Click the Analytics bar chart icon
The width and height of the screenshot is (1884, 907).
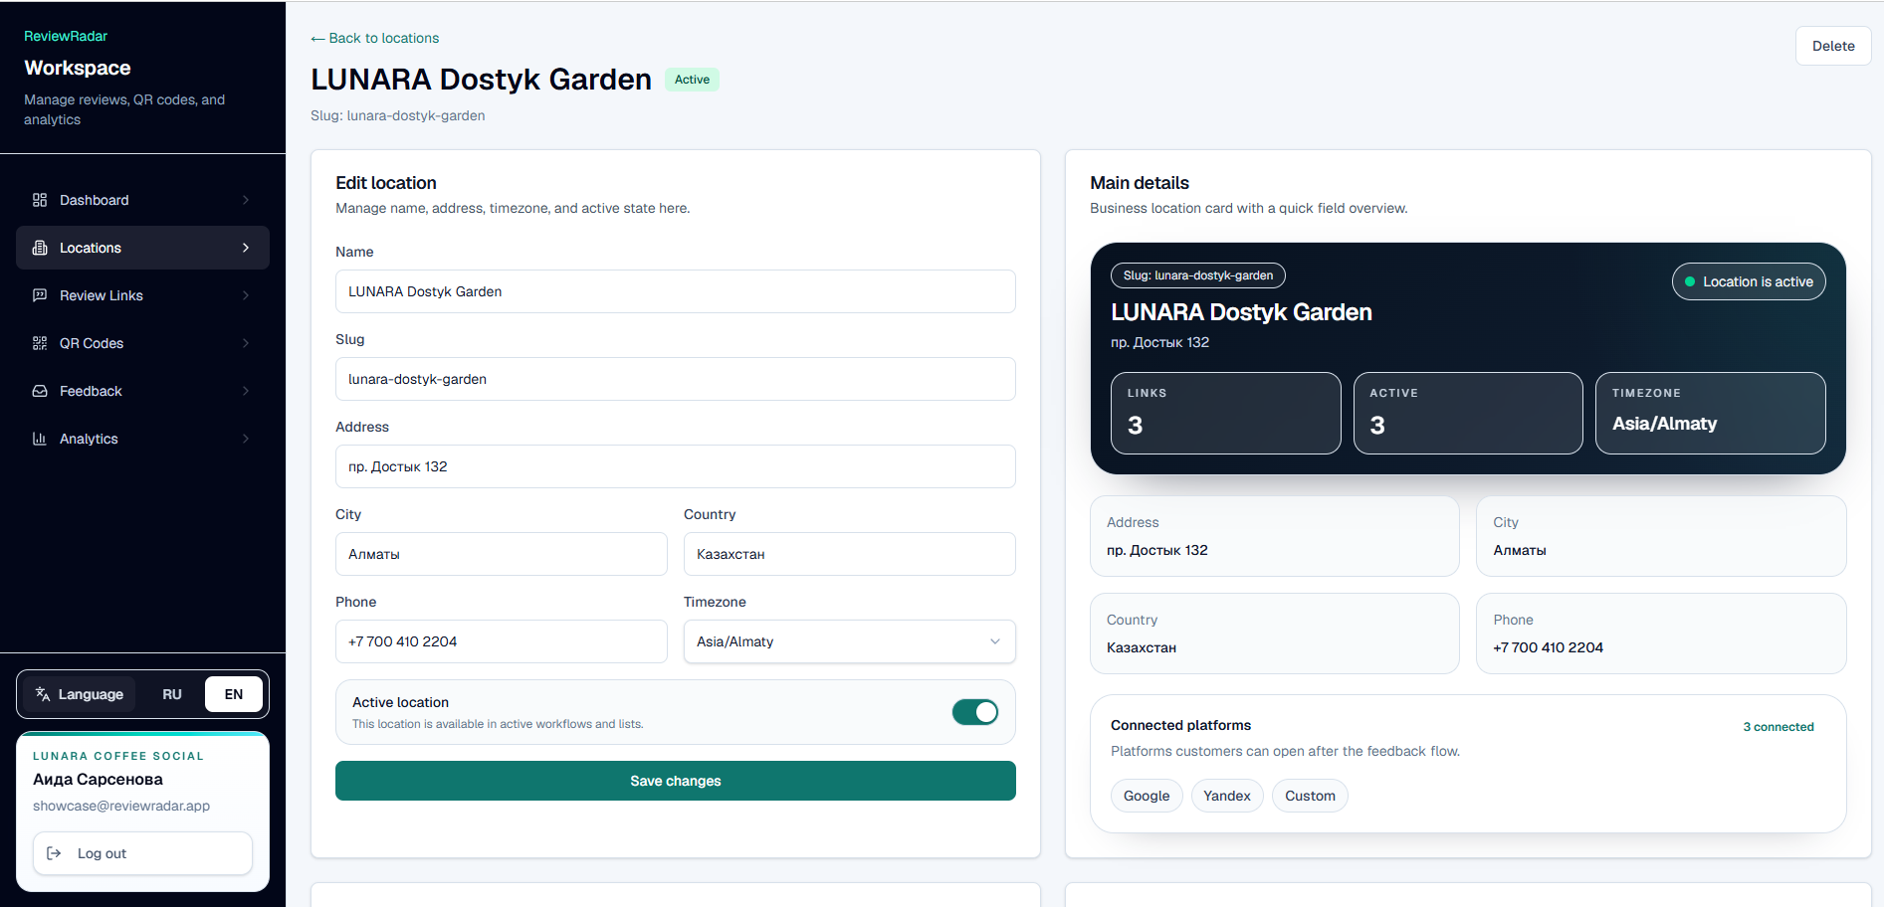pos(40,439)
